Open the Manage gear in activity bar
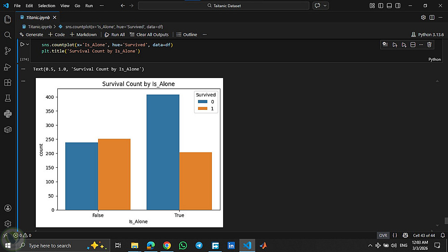Screen dimensions: 448x252 (8, 224)
